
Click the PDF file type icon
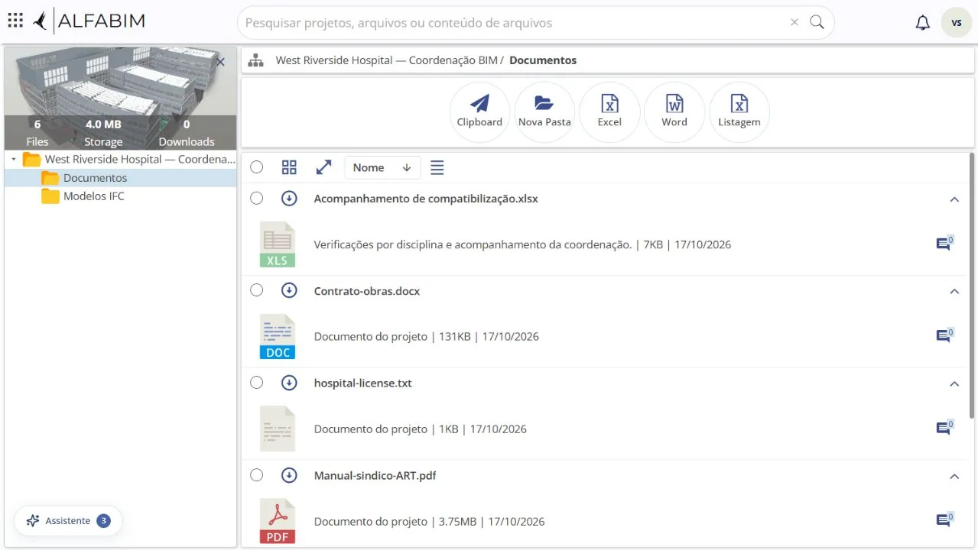277,521
